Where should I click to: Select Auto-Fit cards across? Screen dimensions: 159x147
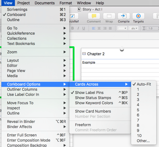click(x=144, y=84)
